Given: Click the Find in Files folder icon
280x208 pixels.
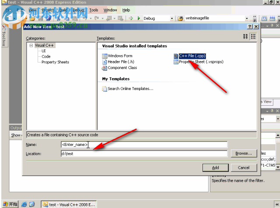Looking at the screenshot, I should (x=180, y=18).
